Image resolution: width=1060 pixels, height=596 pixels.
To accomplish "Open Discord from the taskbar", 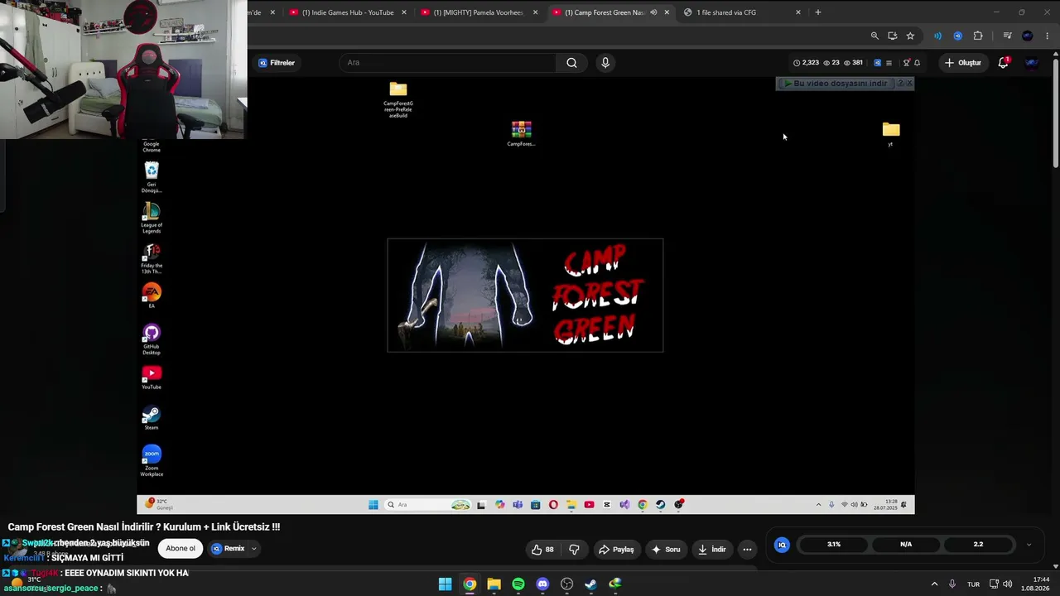I will coord(542,584).
